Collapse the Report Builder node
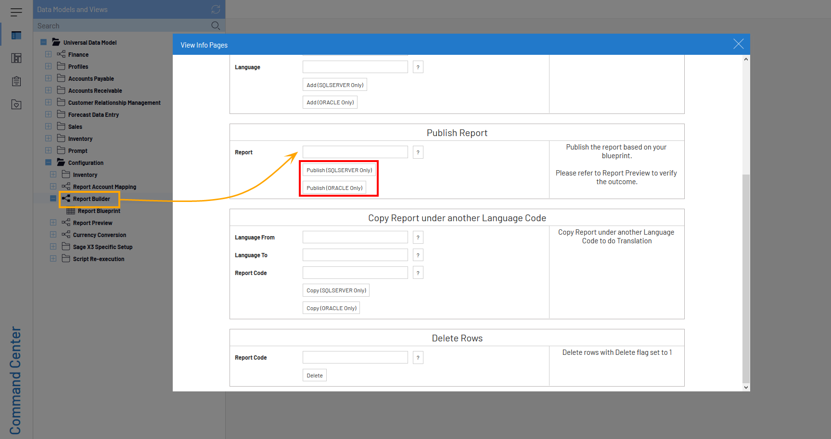This screenshot has height=439, width=831. tap(53, 199)
